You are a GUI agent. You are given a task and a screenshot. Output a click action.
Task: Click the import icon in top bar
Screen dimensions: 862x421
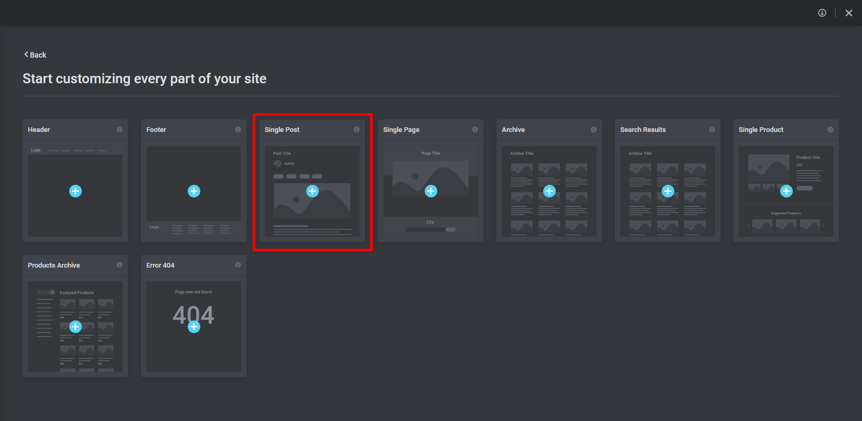pyautogui.click(x=822, y=13)
